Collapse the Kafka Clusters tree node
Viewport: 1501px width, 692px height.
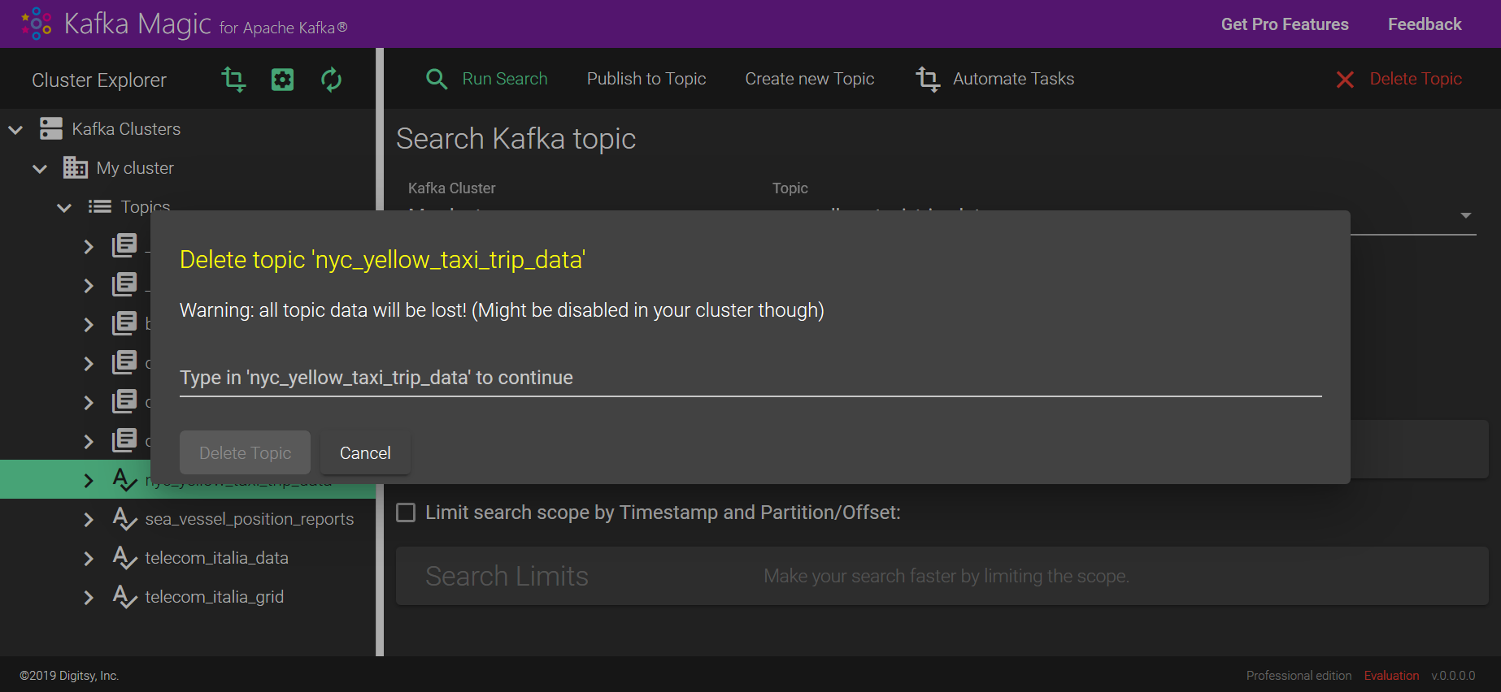(x=15, y=129)
